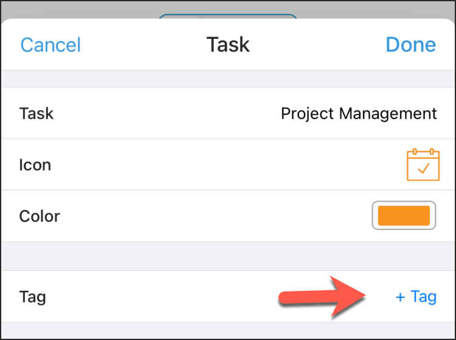The width and height of the screenshot is (456, 340).
Task: Open the Color row
Action: [228, 216]
